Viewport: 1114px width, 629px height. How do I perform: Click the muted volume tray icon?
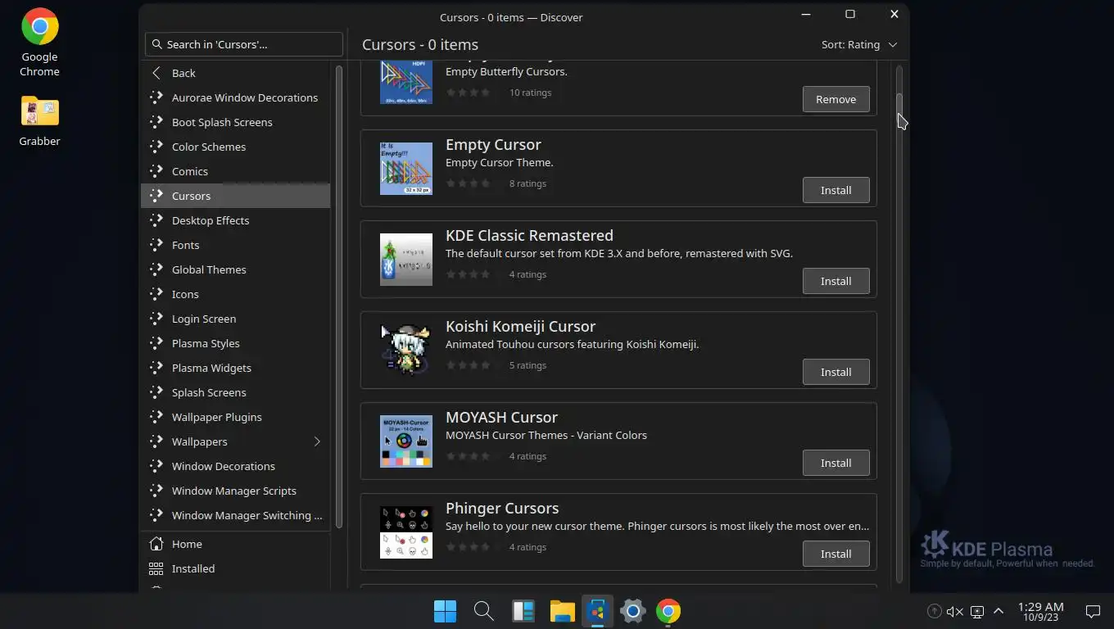pos(955,611)
